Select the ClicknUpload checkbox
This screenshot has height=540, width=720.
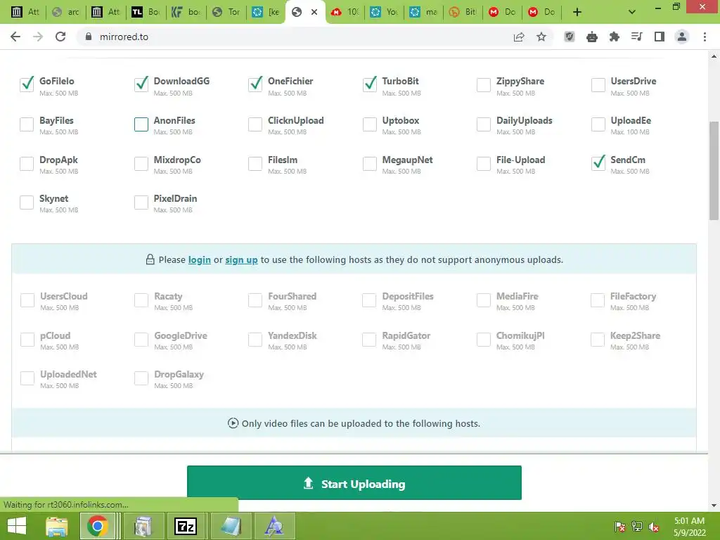(x=255, y=124)
